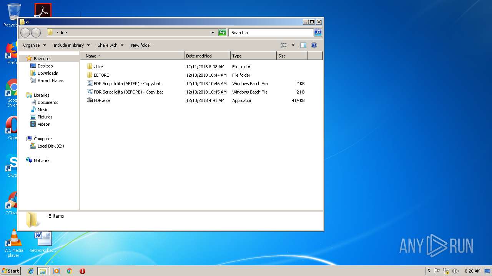
Task: Open Chrome from the taskbar
Action: tap(70, 271)
